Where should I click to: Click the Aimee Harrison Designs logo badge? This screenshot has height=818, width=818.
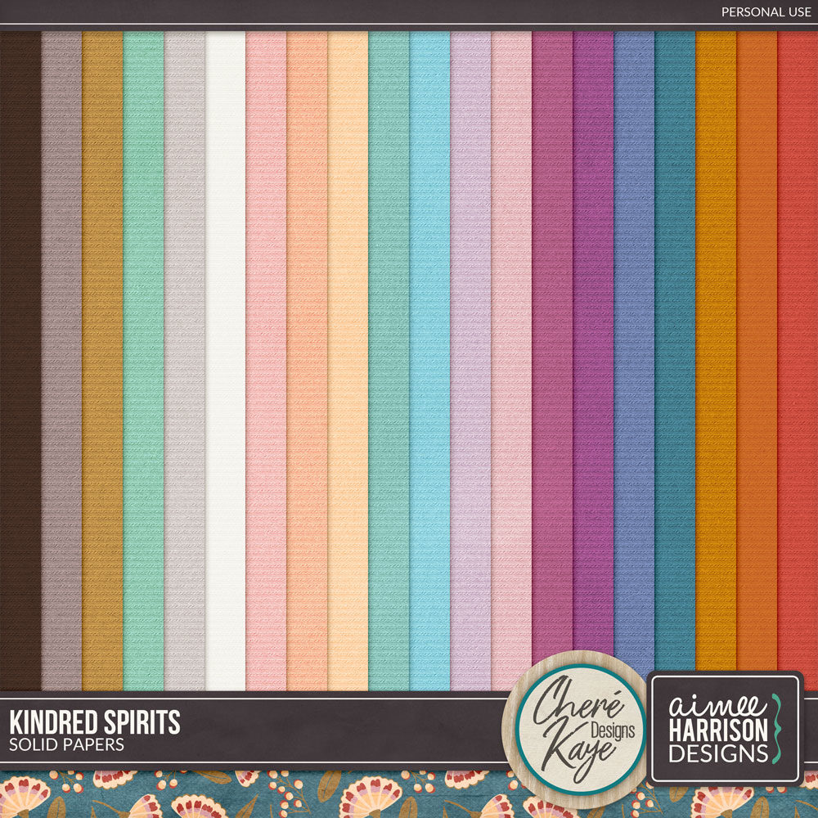(x=726, y=728)
